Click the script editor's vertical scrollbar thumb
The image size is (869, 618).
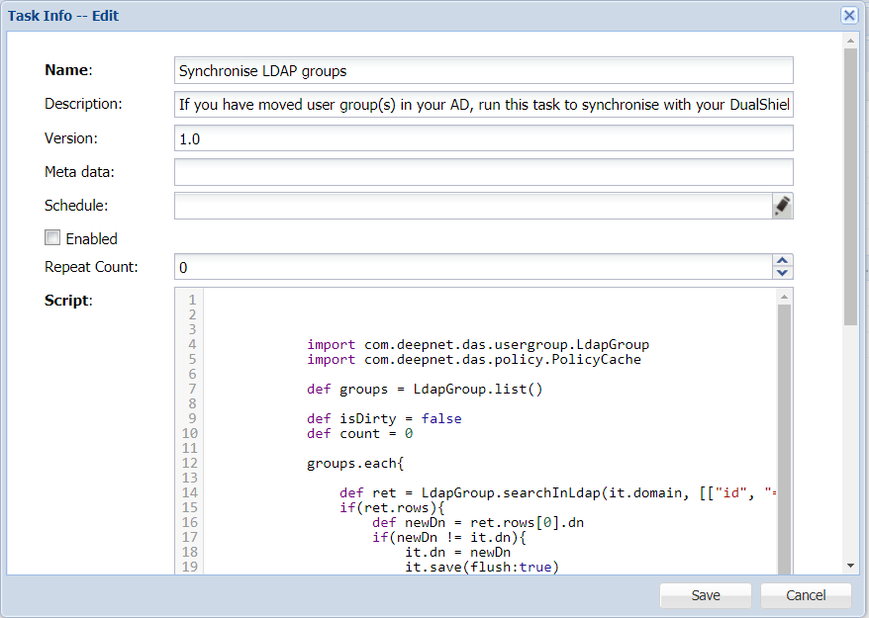tap(785, 435)
